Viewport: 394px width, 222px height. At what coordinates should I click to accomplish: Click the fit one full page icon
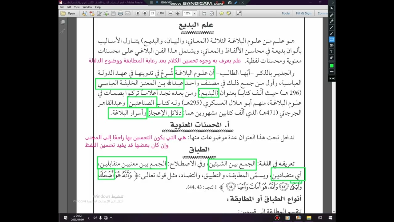(211, 13)
